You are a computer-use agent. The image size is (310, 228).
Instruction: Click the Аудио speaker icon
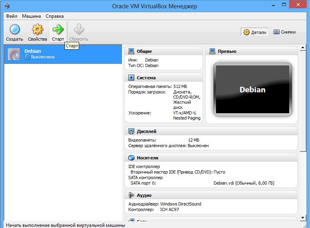(131, 195)
